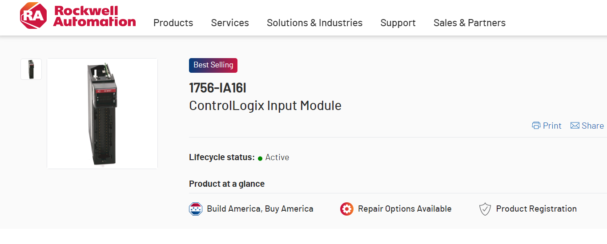Screen dimensions: 607x244
Task: Select the small module thumbnail image
Action: point(31,69)
